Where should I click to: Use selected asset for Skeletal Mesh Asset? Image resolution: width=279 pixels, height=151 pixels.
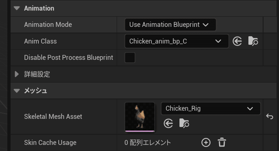coord(168,123)
